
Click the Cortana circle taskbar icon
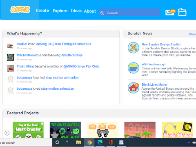pyautogui.click(x=57, y=143)
